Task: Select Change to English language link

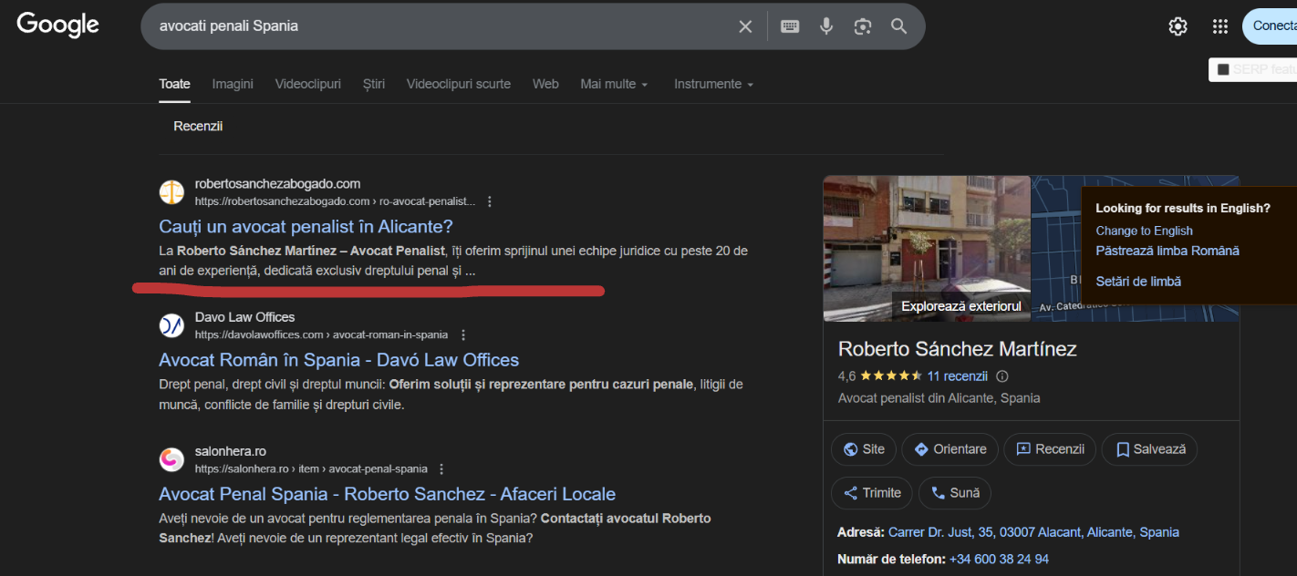Action: [x=1144, y=231]
